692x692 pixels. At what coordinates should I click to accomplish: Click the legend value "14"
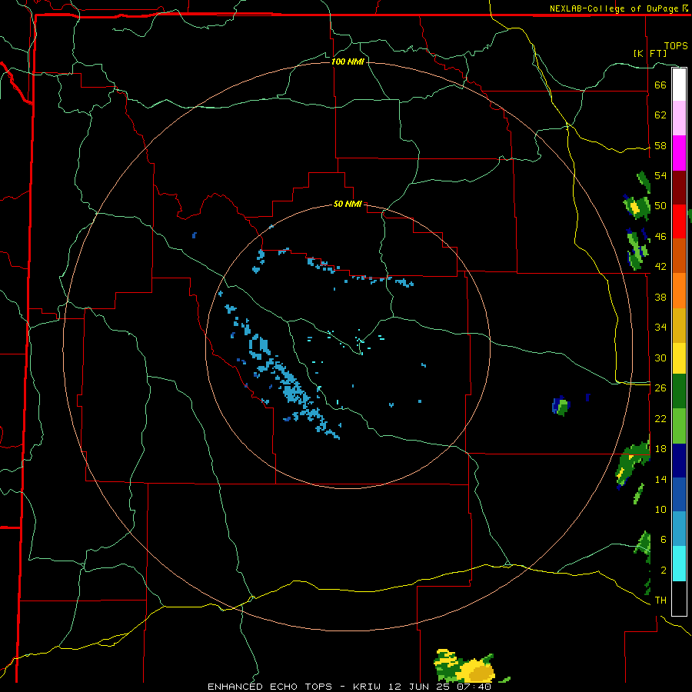(x=660, y=479)
